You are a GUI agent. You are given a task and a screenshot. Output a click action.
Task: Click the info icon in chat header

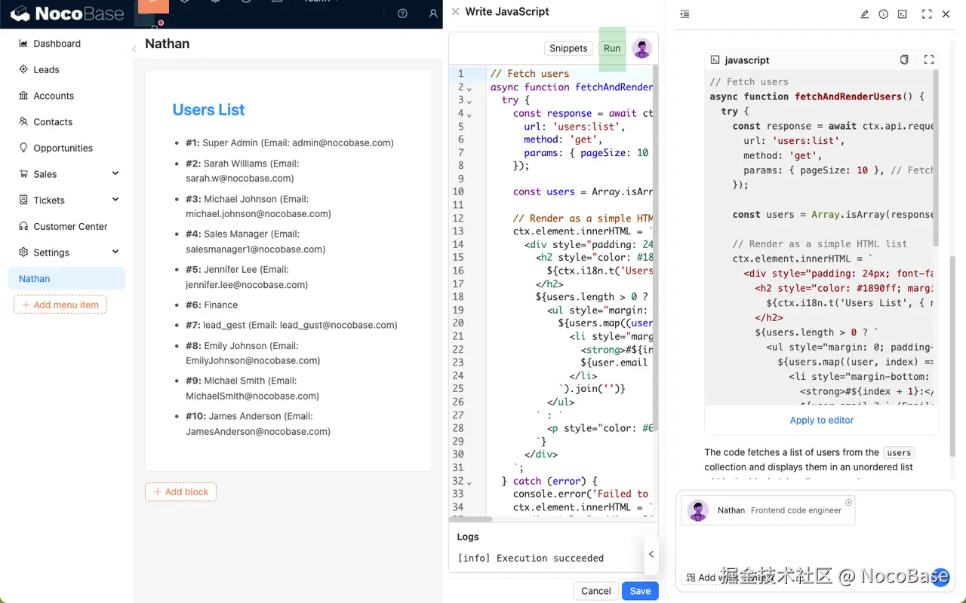click(x=883, y=14)
